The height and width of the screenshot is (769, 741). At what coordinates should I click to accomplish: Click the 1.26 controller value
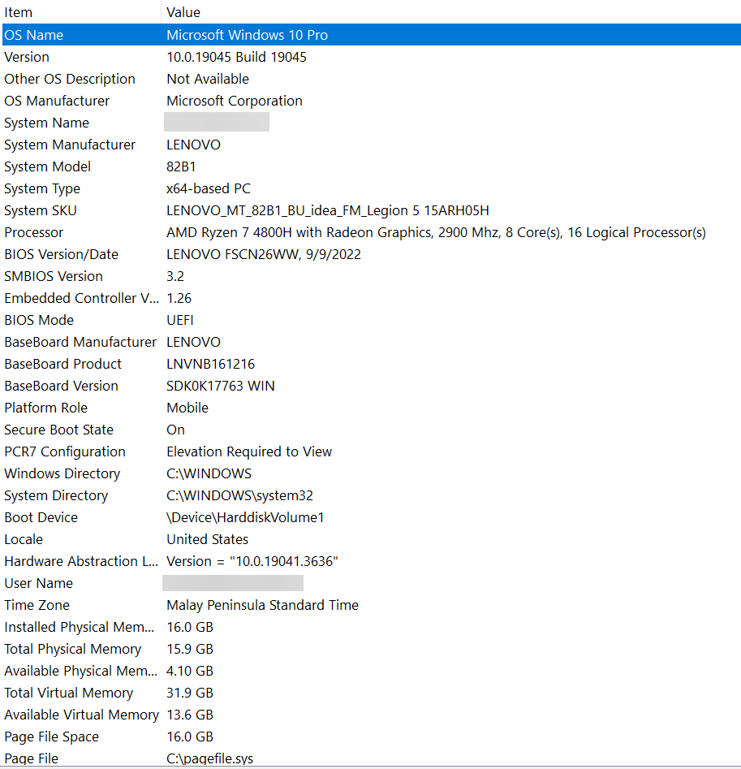179,298
